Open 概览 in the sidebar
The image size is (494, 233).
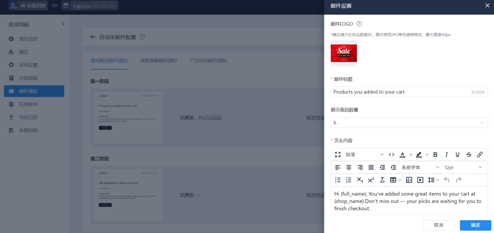pyautogui.click(x=34, y=52)
